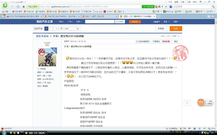Open the 汽车之家 bookmark in favorites bar

(30, 11)
